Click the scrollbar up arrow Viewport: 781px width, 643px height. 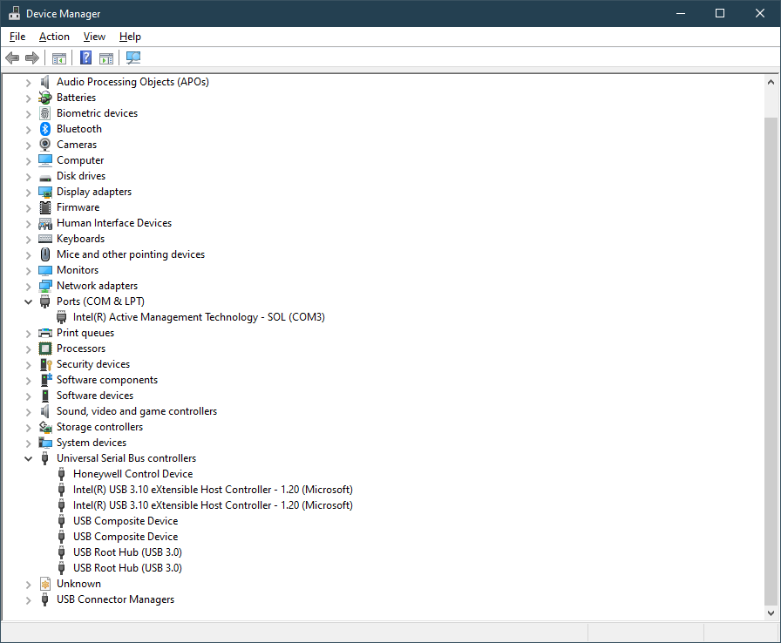[x=771, y=82]
